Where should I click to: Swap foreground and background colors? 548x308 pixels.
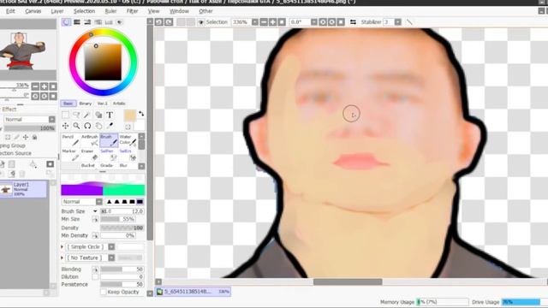pyautogui.click(x=141, y=114)
